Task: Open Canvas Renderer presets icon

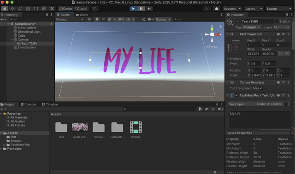Action: pos(283,82)
